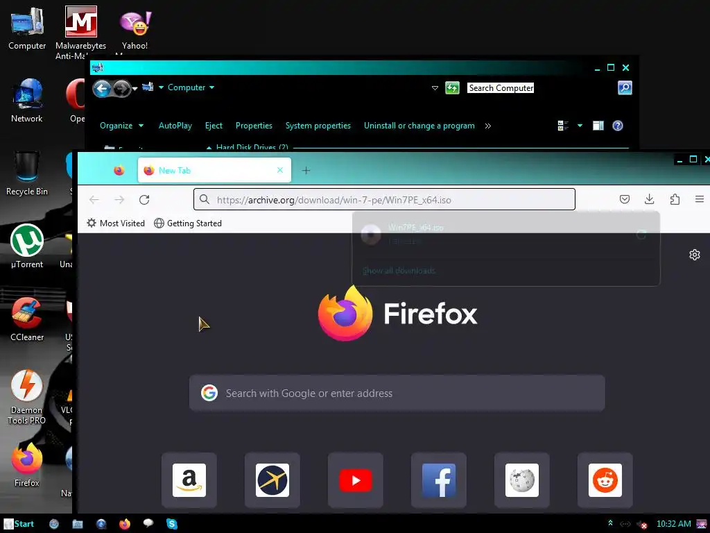710x533 pixels.
Task: Click Show all downloads link
Action: [399, 271]
